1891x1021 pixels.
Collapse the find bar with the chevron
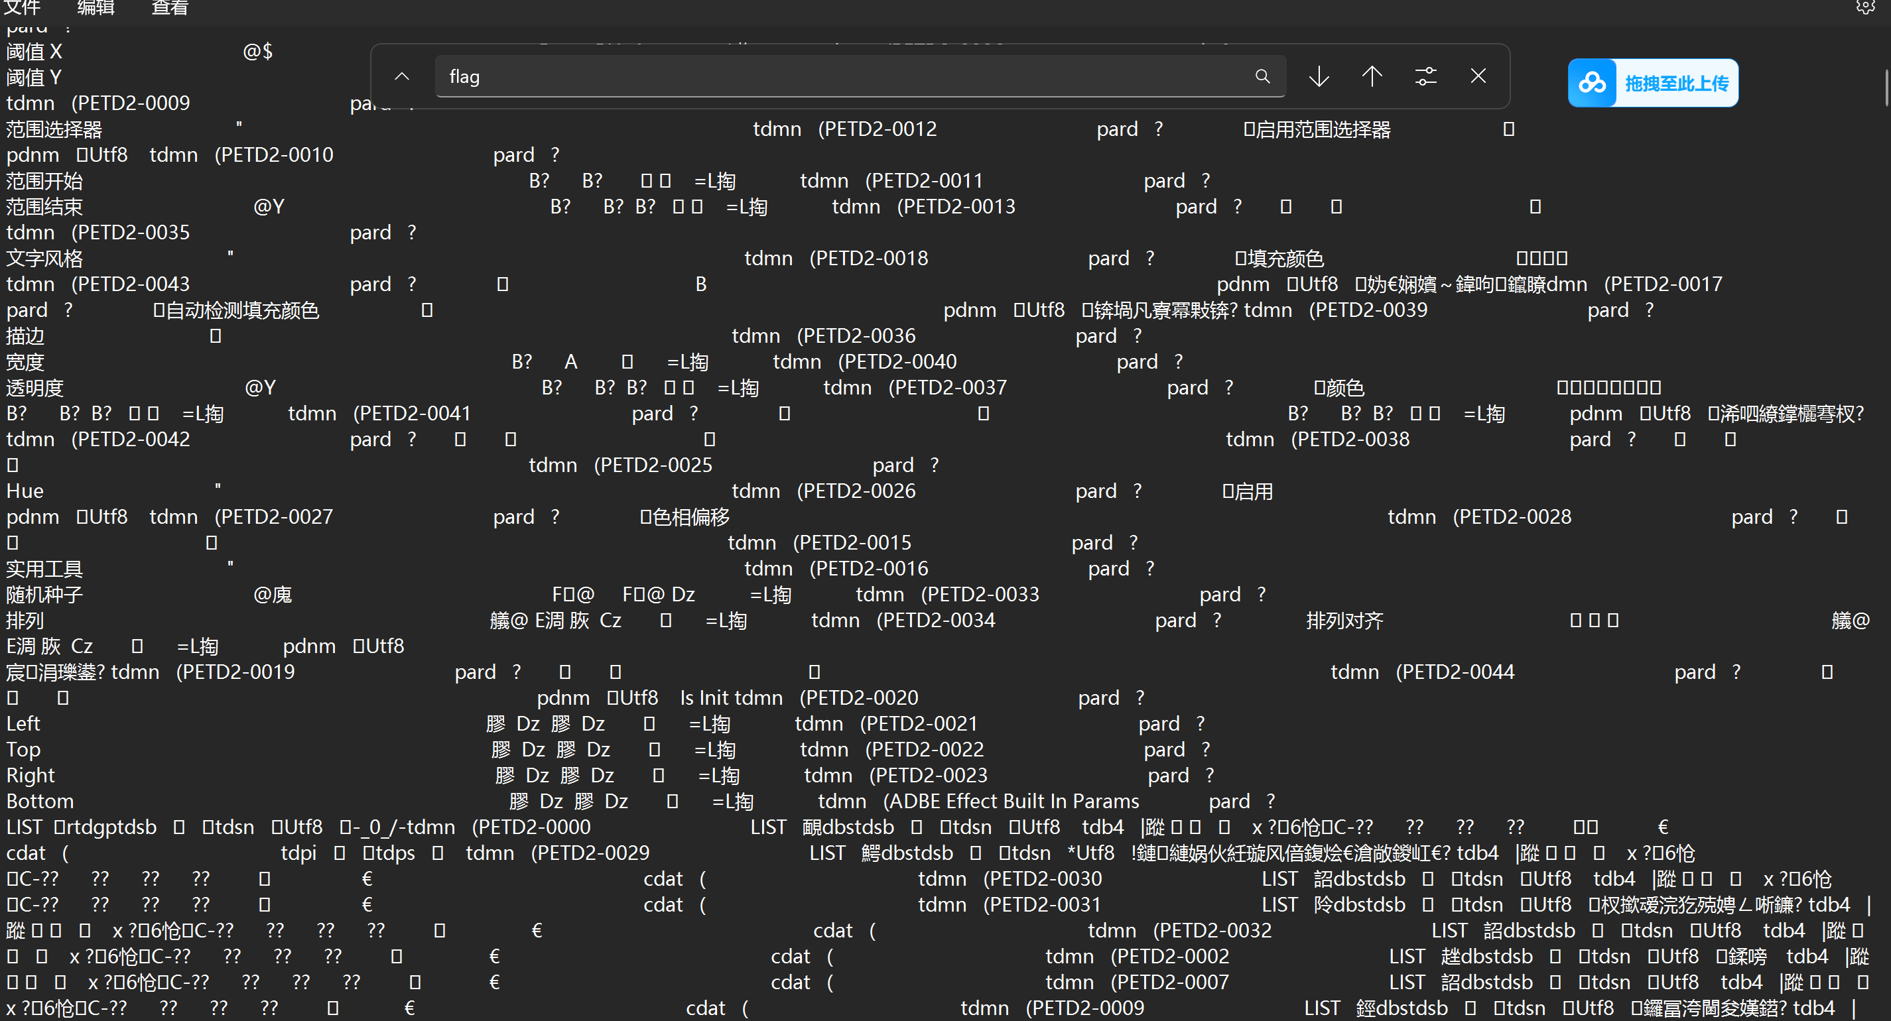[x=401, y=76]
